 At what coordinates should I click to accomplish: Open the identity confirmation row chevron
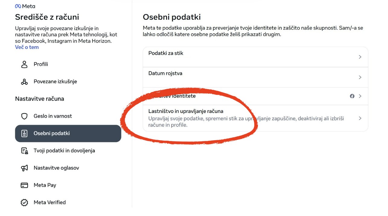[x=360, y=96]
